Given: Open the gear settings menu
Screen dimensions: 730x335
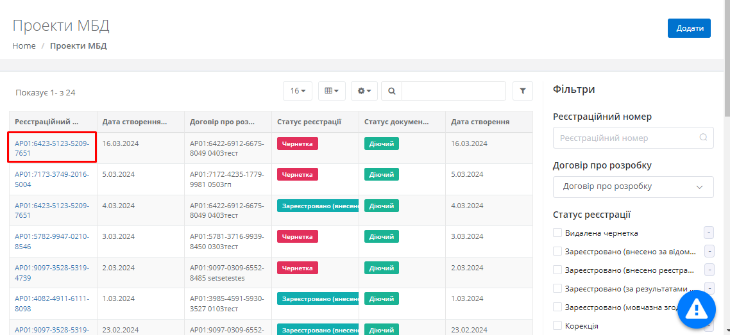Looking at the screenshot, I should pyautogui.click(x=364, y=91).
